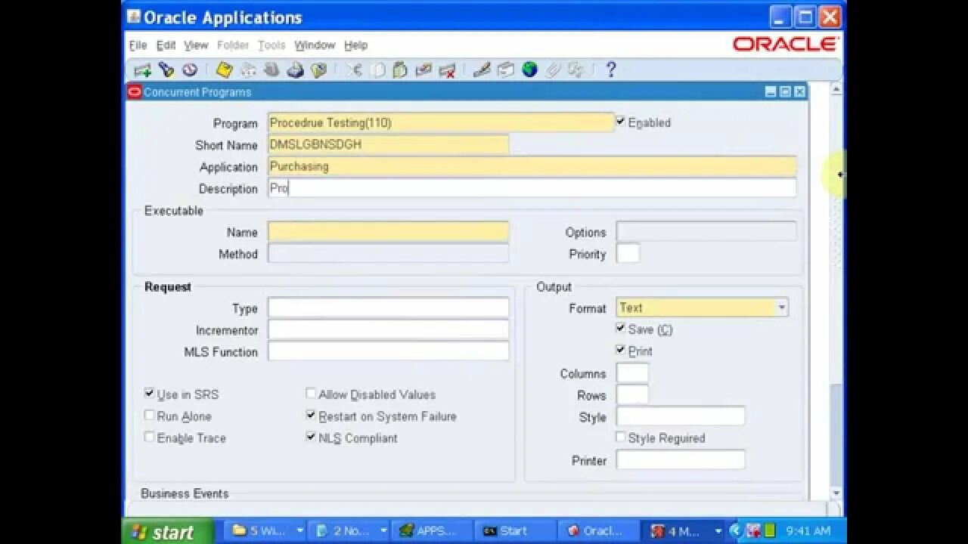The height and width of the screenshot is (544, 968).
Task: Click the yellow Save toolbar icon
Action: click(224, 70)
